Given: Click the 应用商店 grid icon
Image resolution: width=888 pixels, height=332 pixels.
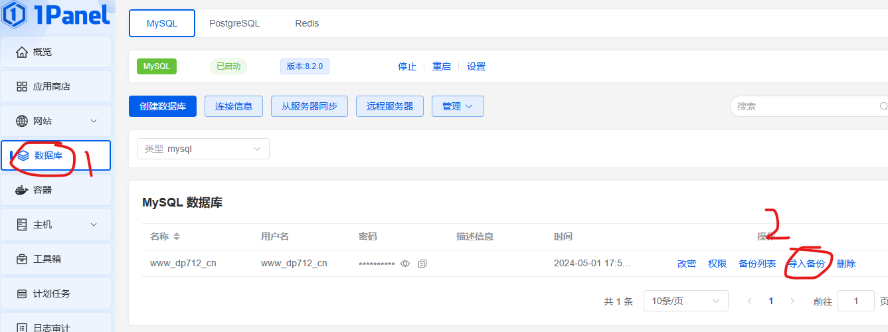Looking at the screenshot, I should click(22, 86).
